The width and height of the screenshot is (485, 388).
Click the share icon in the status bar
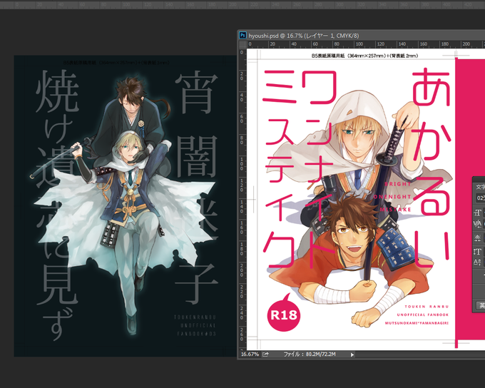coord(265,354)
